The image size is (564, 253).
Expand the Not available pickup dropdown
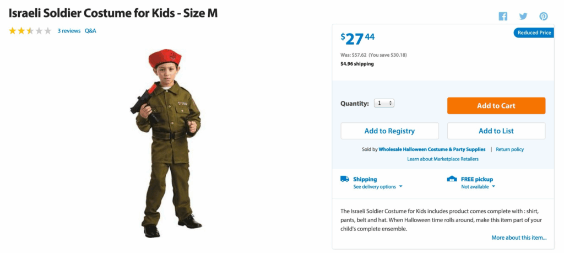[478, 187]
